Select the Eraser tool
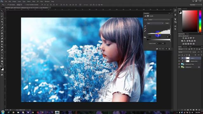The width and height of the screenshot is (203, 114). click(2, 39)
